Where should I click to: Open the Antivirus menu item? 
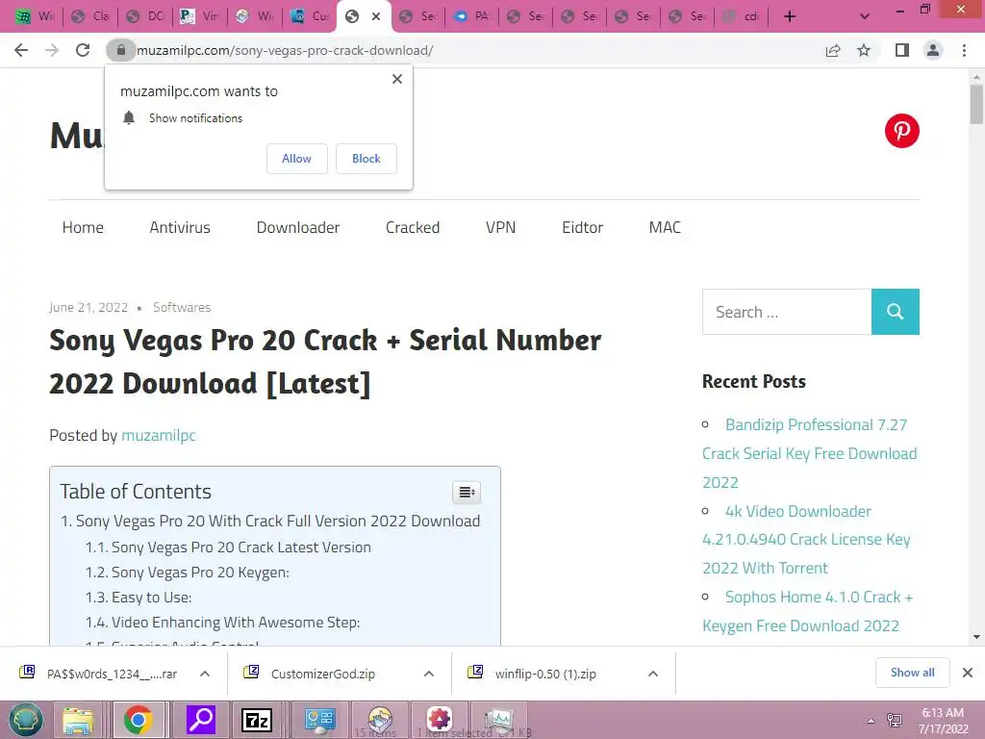[x=180, y=227]
